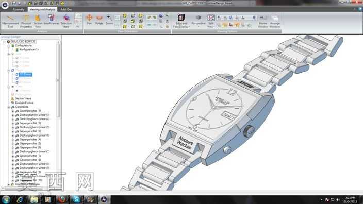The width and height of the screenshot is (363, 204).
Task: Select Deckungsgleich-Linear (7) constraint
Action: click(x=35, y=152)
